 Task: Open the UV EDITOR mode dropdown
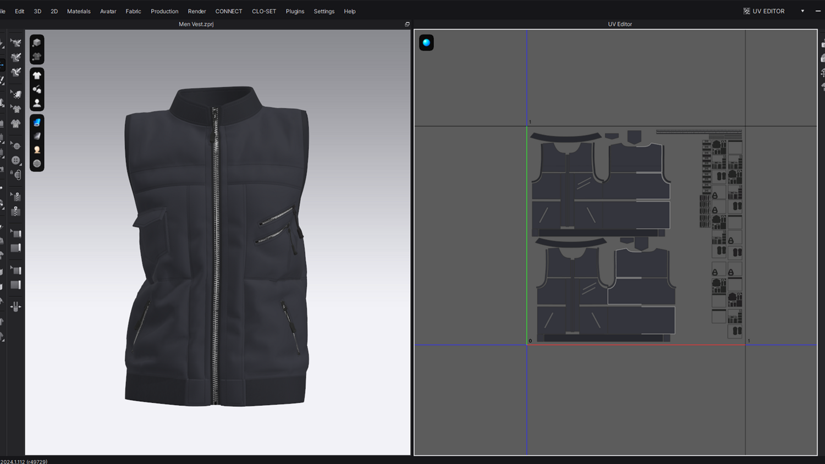(802, 11)
